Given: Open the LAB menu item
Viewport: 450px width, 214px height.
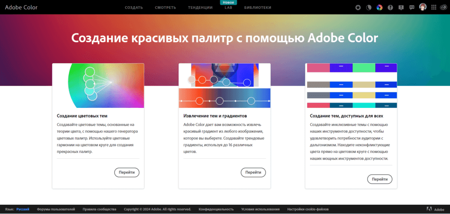Looking at the screenshot, I should [229, 8].
